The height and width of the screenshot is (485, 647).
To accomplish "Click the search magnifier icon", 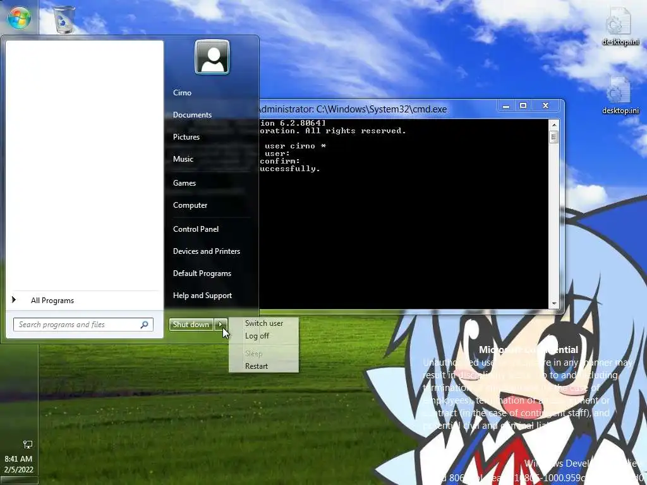I will click(145, 325).
